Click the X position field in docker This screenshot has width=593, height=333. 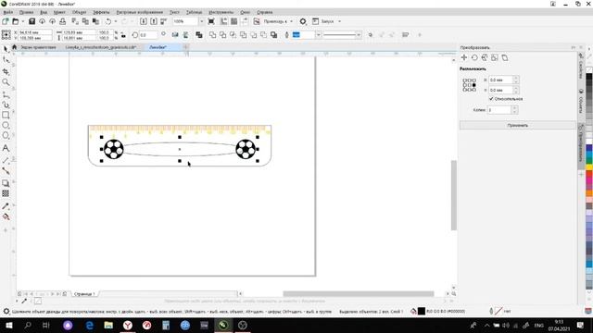(500, 80)
